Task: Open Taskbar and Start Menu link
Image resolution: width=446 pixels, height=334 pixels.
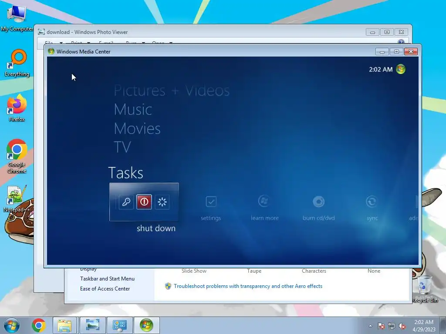Action: [107, 279]
